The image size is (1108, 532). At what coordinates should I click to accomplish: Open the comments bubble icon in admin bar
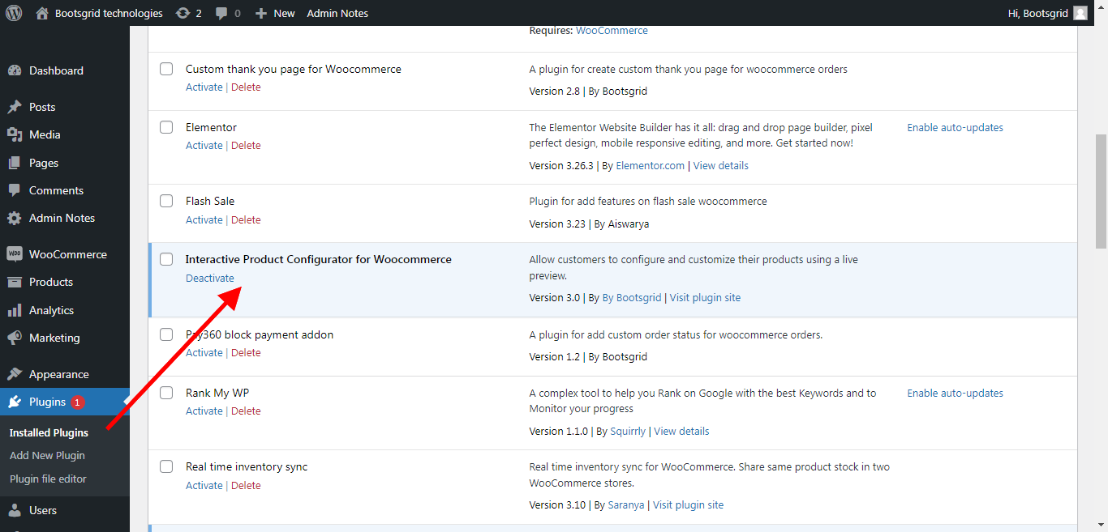coord(221,14)
